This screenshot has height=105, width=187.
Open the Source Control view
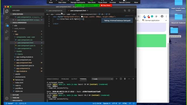point(7,25)
